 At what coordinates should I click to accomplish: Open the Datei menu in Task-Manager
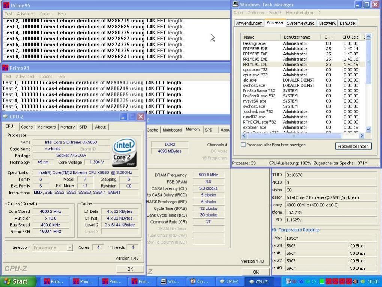coord(238,13)
